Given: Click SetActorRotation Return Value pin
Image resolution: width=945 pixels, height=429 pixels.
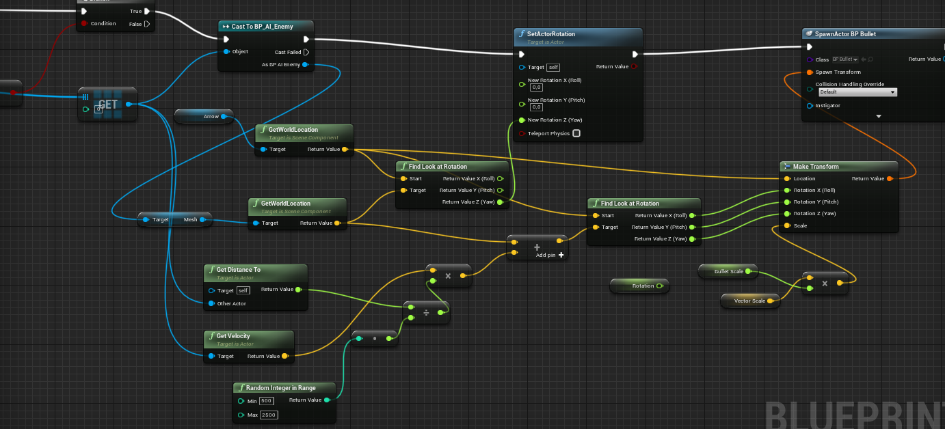Looking at the screenshot, I should click(x=634, y=67).
